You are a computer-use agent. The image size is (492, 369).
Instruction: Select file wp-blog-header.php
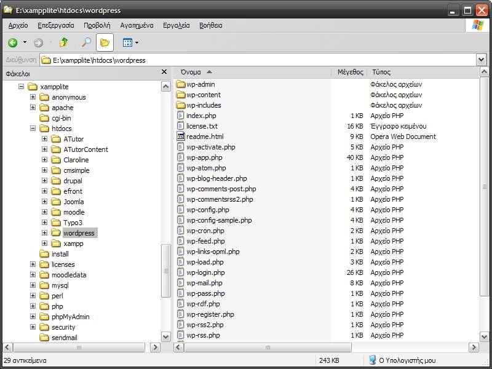[x=217, y=178]
